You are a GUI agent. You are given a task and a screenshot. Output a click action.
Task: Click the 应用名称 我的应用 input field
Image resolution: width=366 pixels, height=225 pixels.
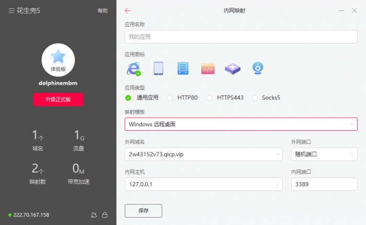point(241,37)
